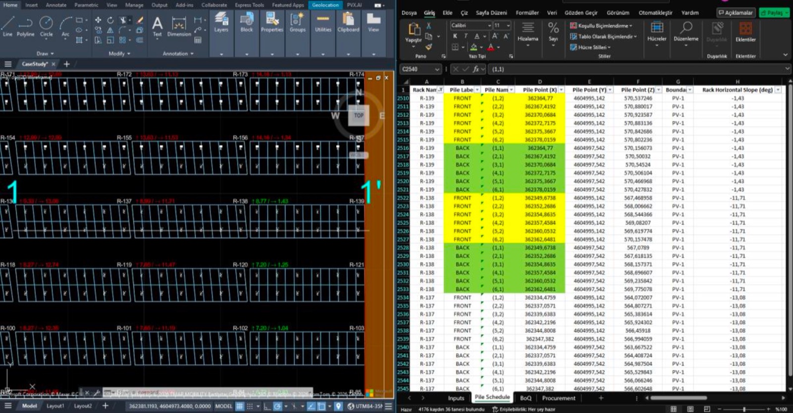Expand the Modify panel dropdown
Screen dimensions: 793x413
pos(119,53)
